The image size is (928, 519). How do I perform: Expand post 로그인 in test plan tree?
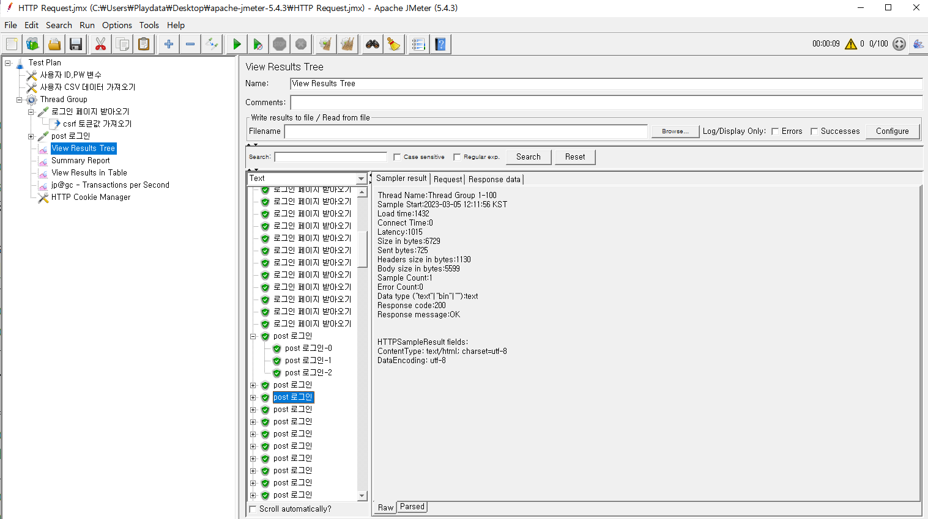pos(31,136)
